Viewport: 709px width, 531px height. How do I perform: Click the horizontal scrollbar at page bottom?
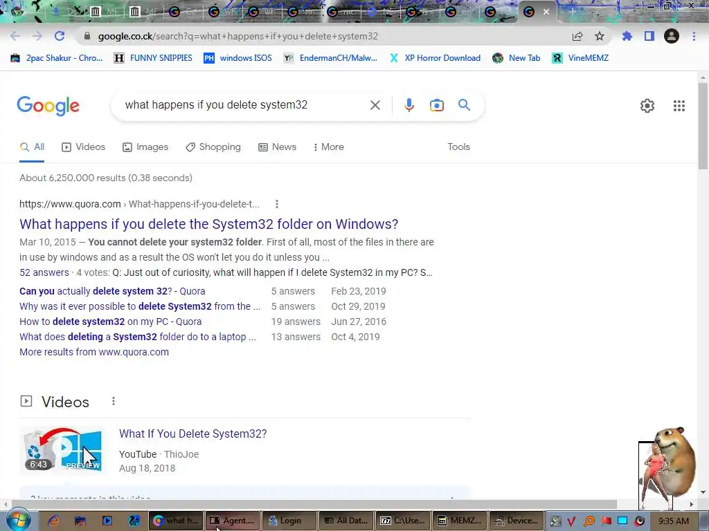pyautogui.click(x=314, y=504)
